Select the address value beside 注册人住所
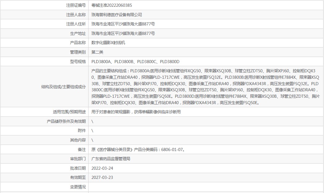The image size is (324, 193). (123, 24)
